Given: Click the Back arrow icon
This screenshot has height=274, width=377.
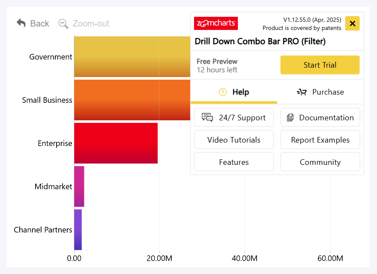Looking at the screenshot, I should 21,23.
